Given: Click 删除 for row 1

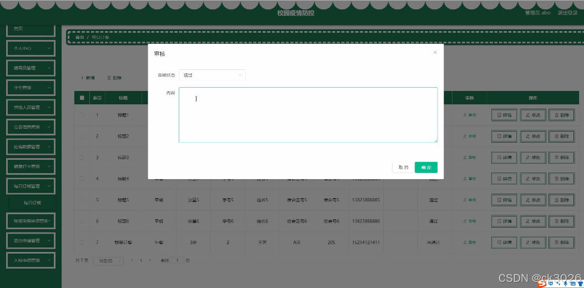Looking at the screenshot, I should [562, 115].
